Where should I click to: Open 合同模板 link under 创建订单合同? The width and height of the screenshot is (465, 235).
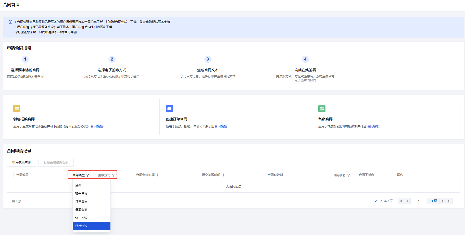(x=221, y=126)
